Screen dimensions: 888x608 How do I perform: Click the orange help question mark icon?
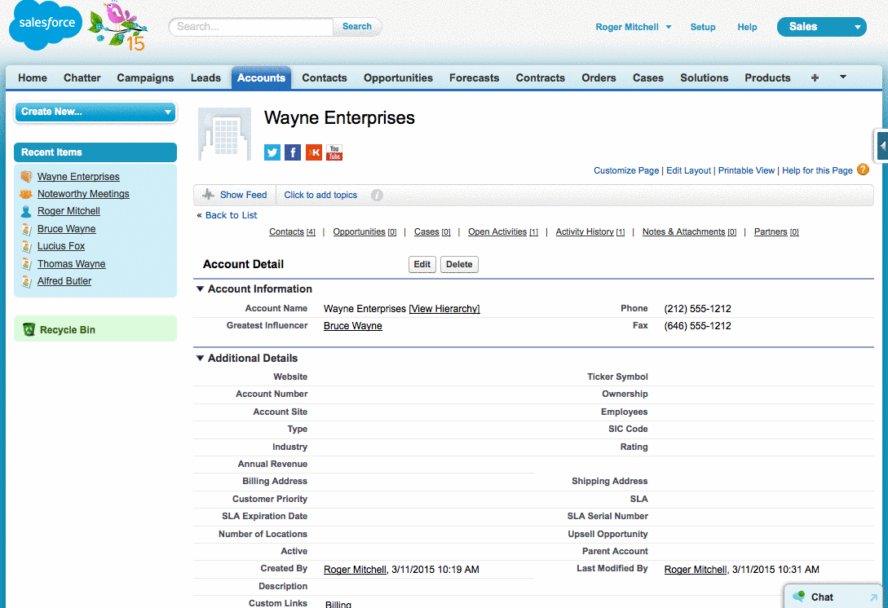(x=863, y=170)
